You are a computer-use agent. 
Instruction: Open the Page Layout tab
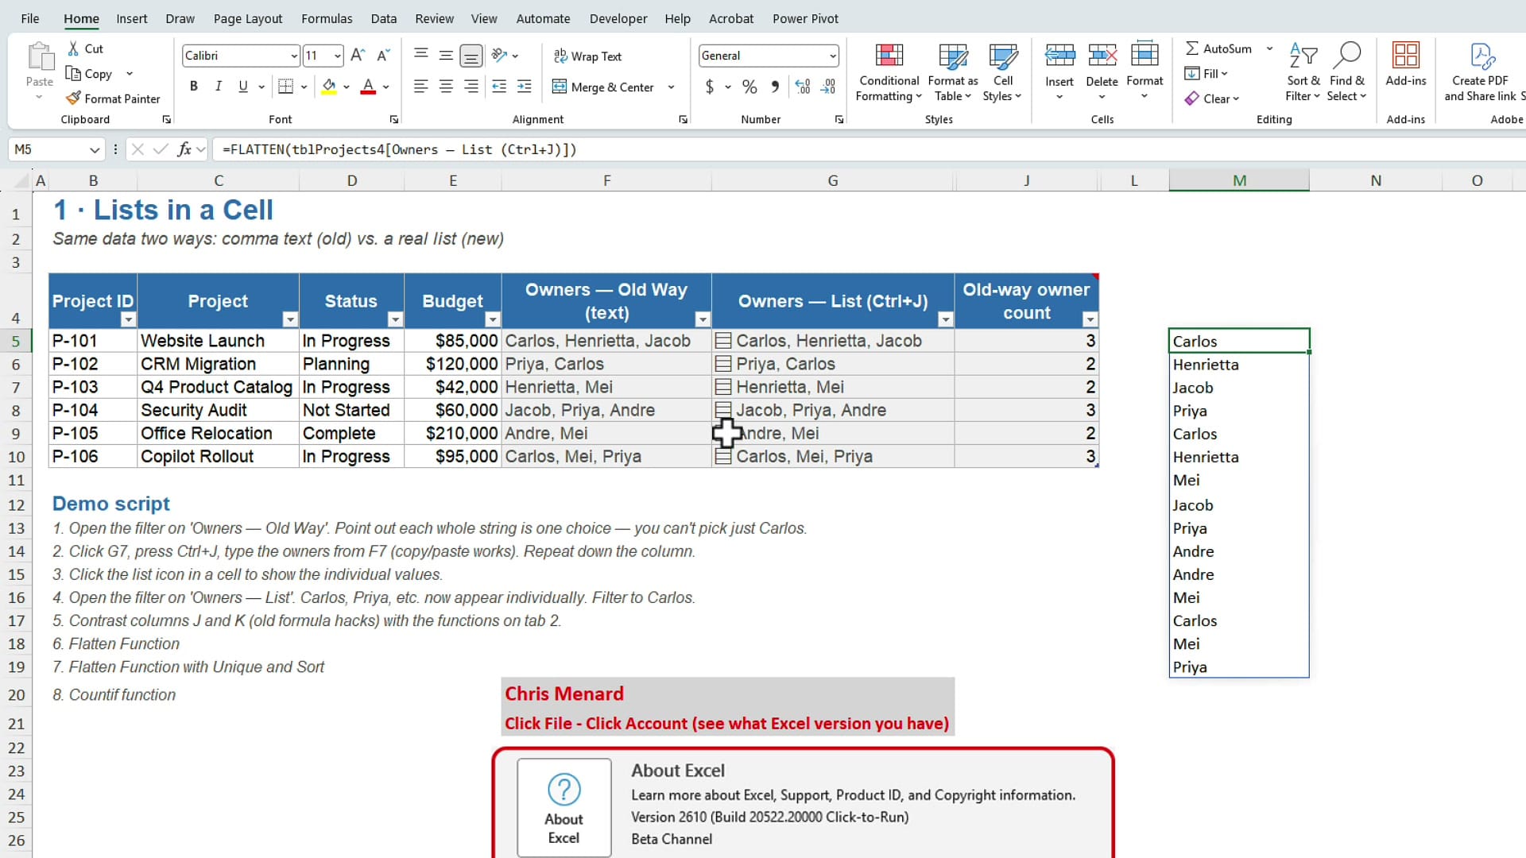tap(248, 18)
